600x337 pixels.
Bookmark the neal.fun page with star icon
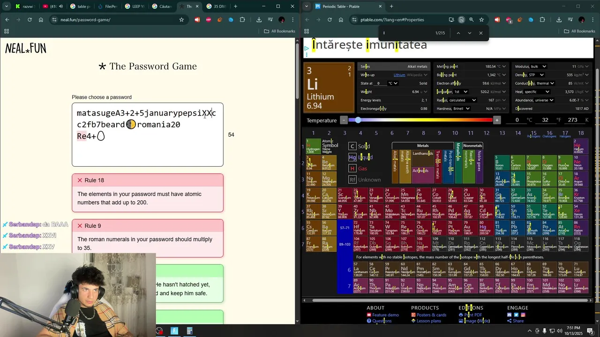(181, 20)
